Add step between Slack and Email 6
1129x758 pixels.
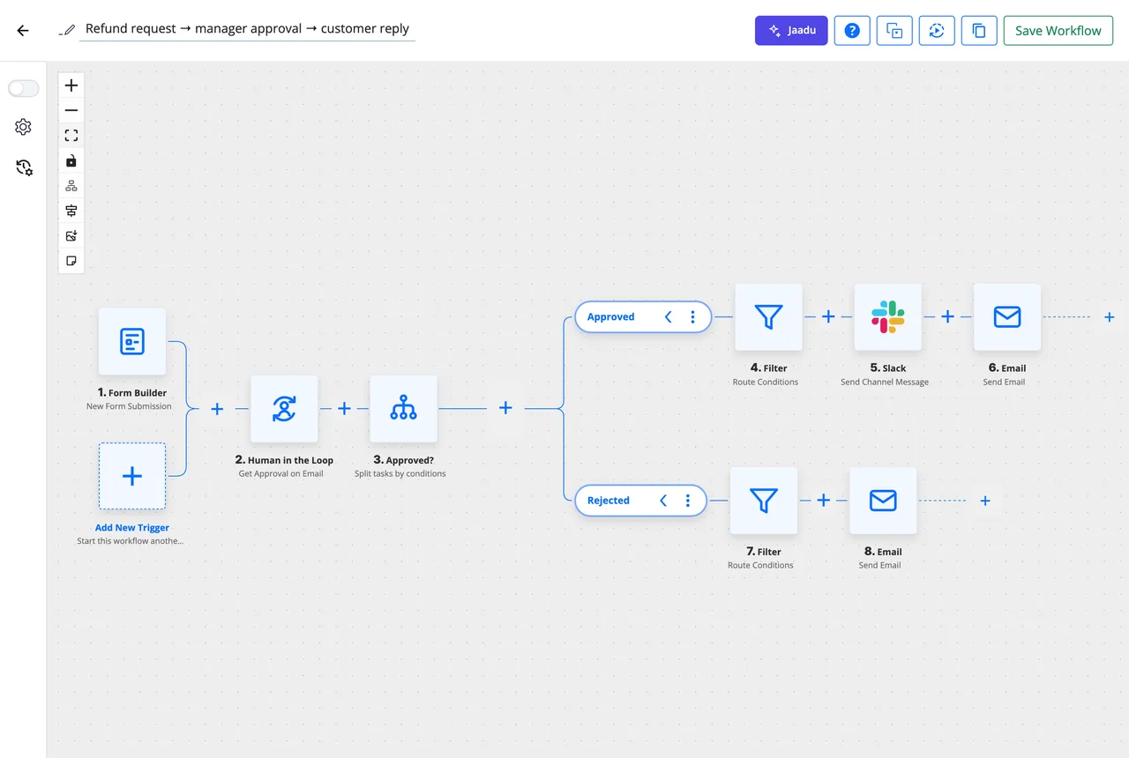[947, 316]
